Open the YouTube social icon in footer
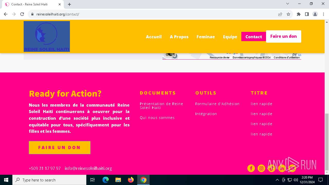Viewport: 329px width, 185px height. tap(292, 168)
